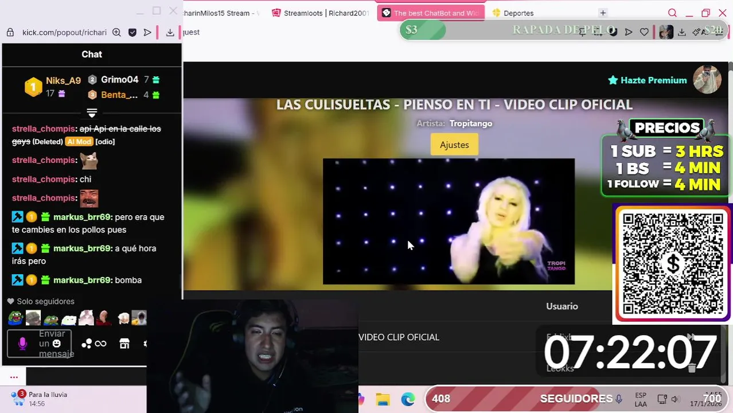Viewport: 733px width, 413px height.
Task: Click the play arrow icon in main browser toolbar
Action: 629,32
